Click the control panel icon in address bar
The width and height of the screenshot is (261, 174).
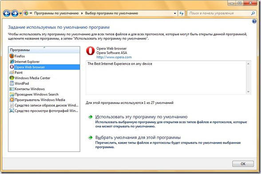click(x=26, y=13)
